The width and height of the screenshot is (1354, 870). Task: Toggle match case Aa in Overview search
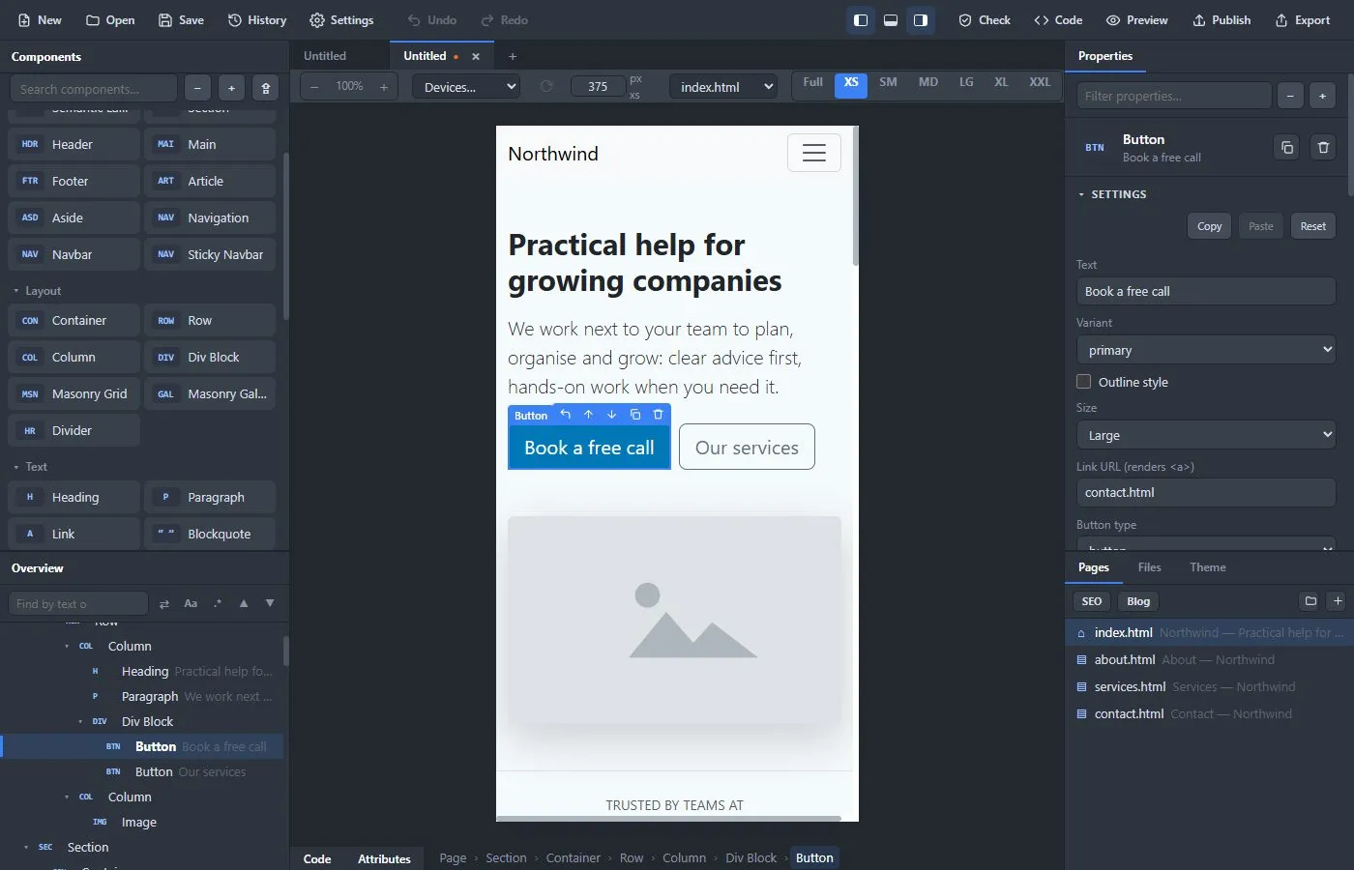[x=191, y=604]
